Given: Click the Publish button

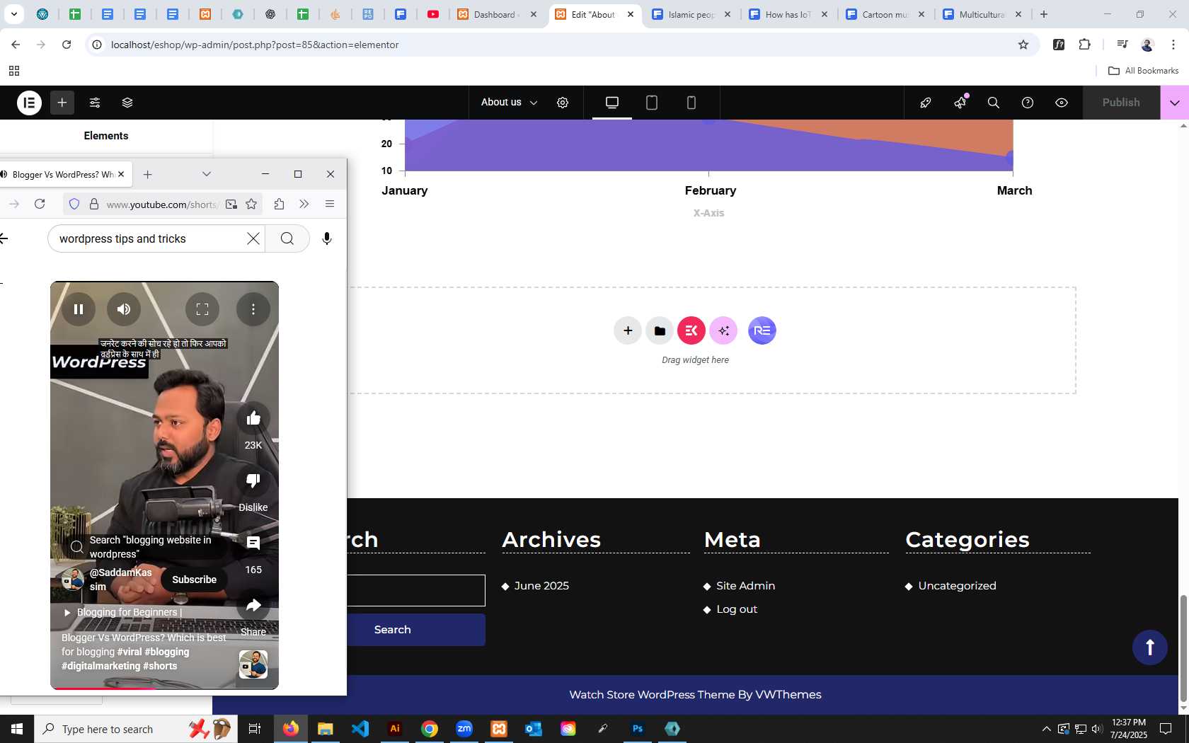Looking at the screenshot, I should click(1121, 103).
